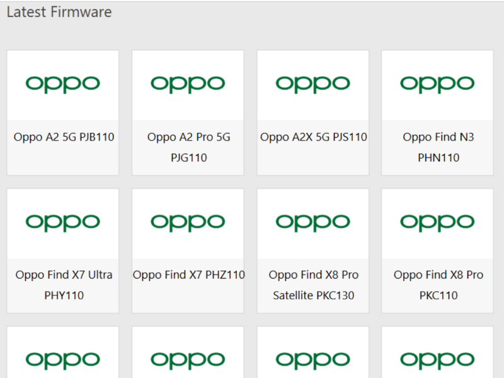Click the Oppo logo above Find X8 Pro Satellite
This screenshot has height=378, width=504.
pos(313,222)
